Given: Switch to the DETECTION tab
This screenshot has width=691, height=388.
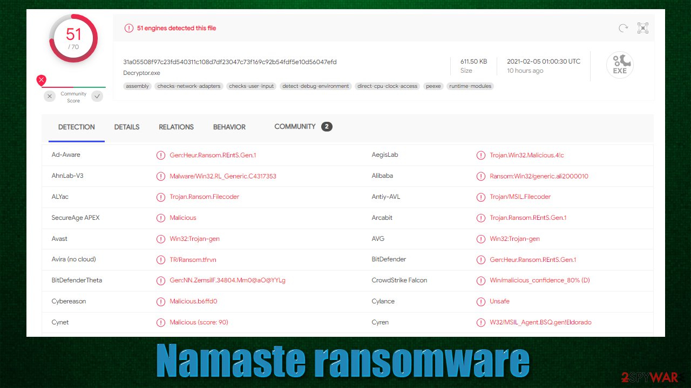Looking at the screenshot, I should coord(77,127).
